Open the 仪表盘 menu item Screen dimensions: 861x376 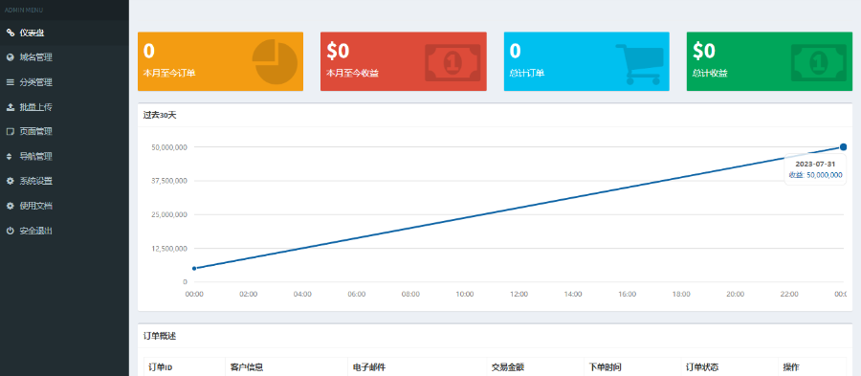pyautogui.click(x=64, y=33)
